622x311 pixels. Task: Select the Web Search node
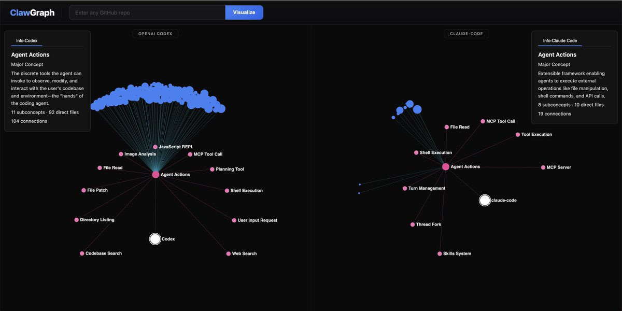[x=228, y=253]
